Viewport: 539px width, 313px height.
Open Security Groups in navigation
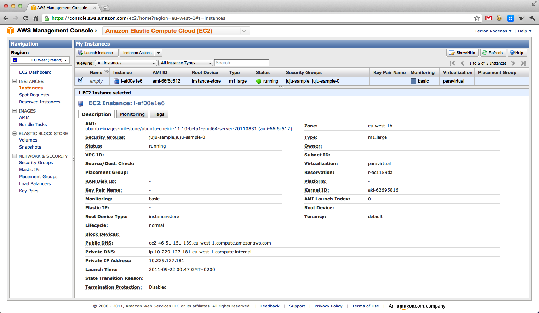tap(36, 162)
